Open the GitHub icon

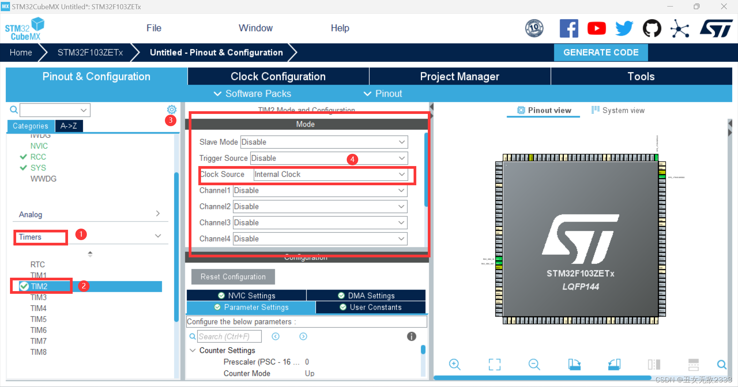click(x=652, y=28)
